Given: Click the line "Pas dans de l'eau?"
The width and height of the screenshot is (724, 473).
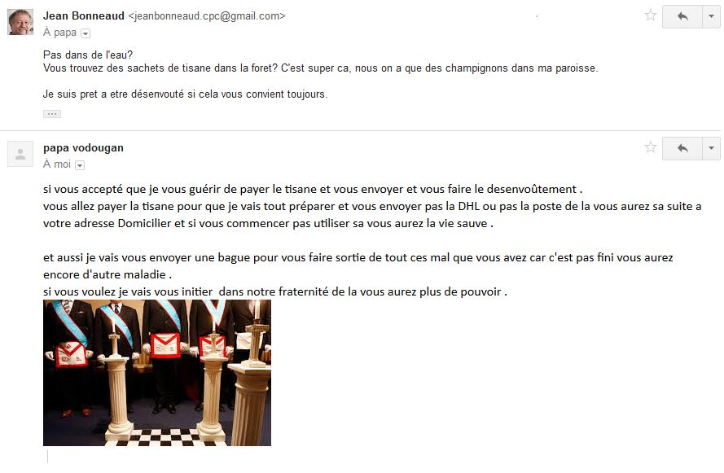Looking at the screenshot, I should [x=88, y=55].
